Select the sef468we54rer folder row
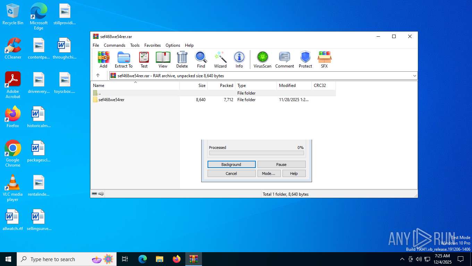The width and height of the screenshot is (472, 266). point(213,100)
